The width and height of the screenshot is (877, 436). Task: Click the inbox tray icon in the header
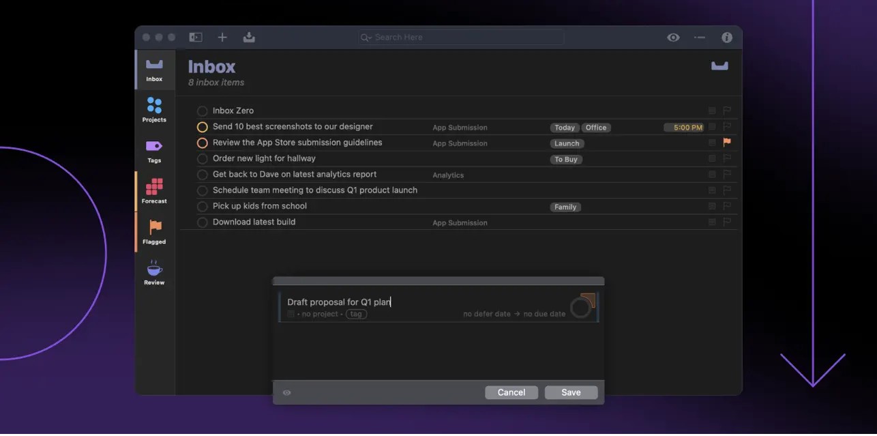tap(719, 66)
